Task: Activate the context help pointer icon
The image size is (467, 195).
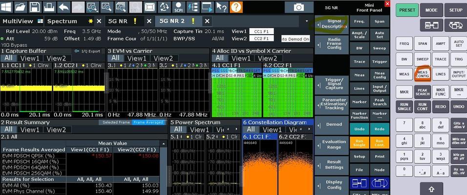Action: (222, 7)
